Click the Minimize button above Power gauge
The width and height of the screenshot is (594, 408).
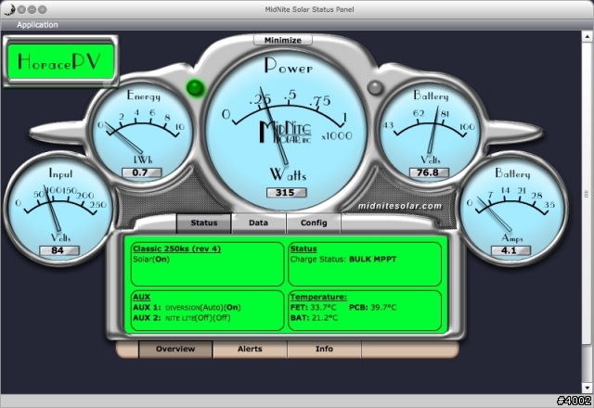coord(283,40)
